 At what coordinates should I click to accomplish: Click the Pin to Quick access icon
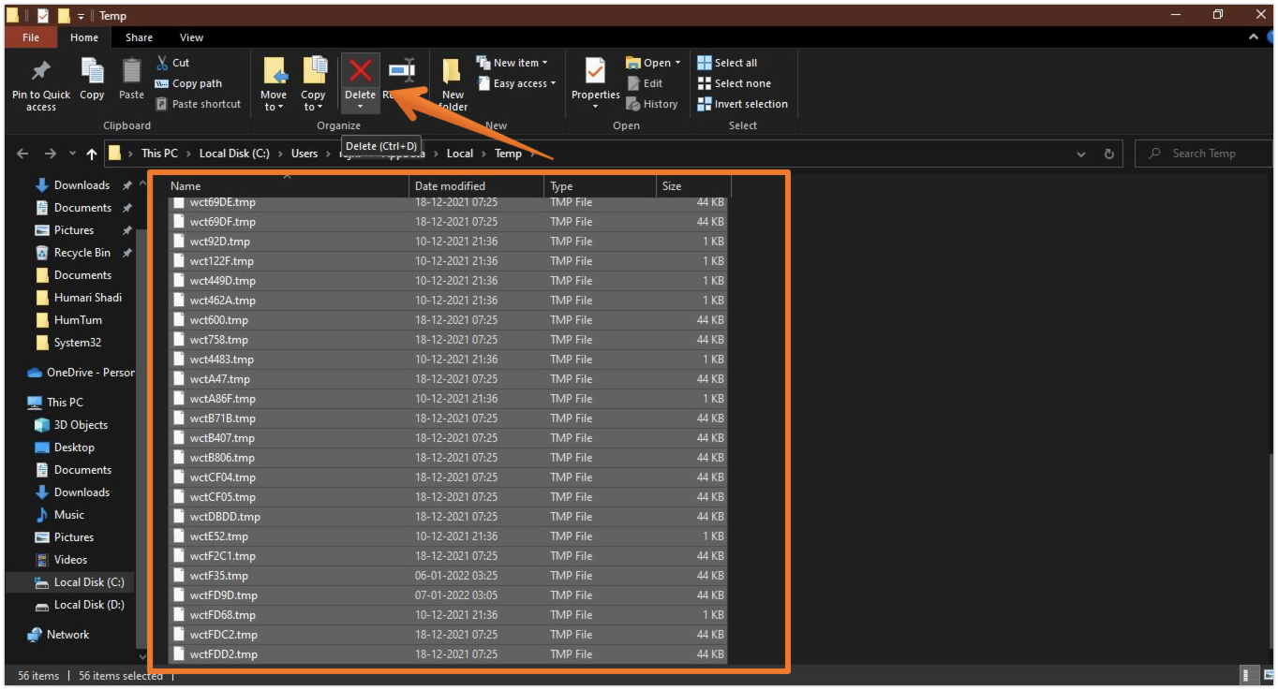[41, 72]
